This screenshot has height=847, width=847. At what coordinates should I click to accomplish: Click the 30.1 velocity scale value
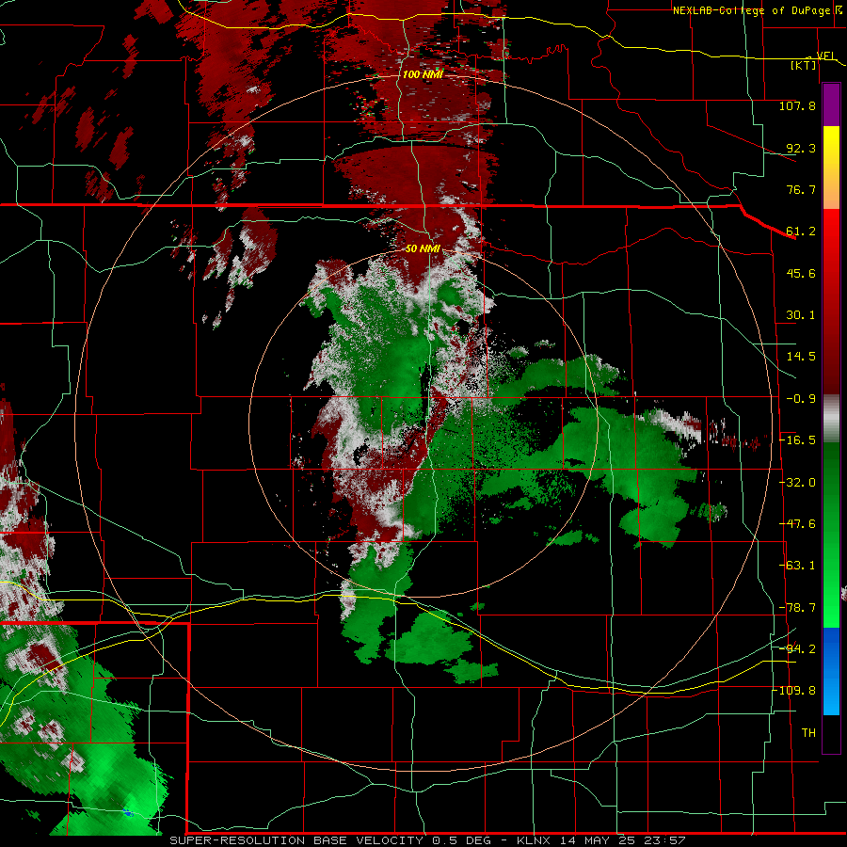(801, 315)
